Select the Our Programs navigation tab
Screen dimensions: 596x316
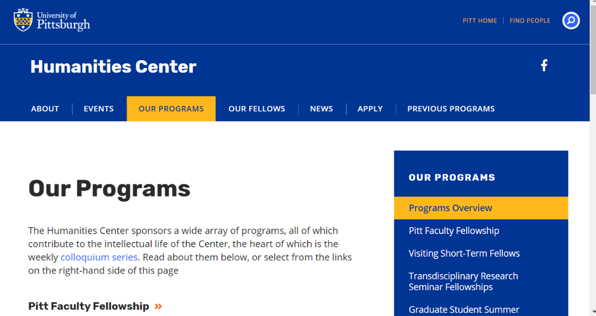[171, 109]
